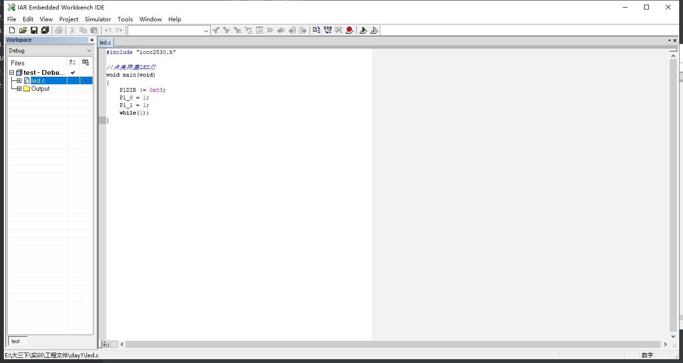Click the vertical scrollbar up arrow

[673, 56]
